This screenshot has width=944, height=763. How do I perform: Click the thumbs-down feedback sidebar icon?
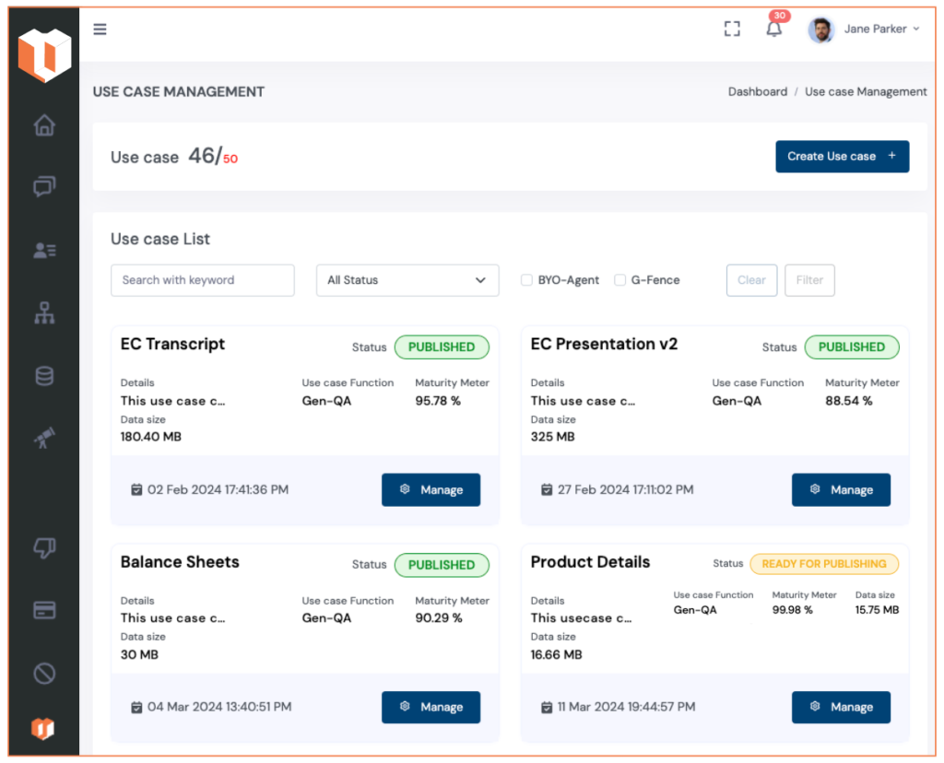pos(43,548)
